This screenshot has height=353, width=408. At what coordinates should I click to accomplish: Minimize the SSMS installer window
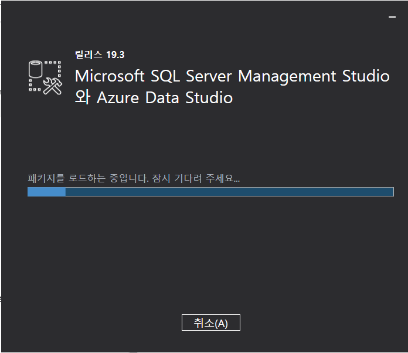[392, 17]
